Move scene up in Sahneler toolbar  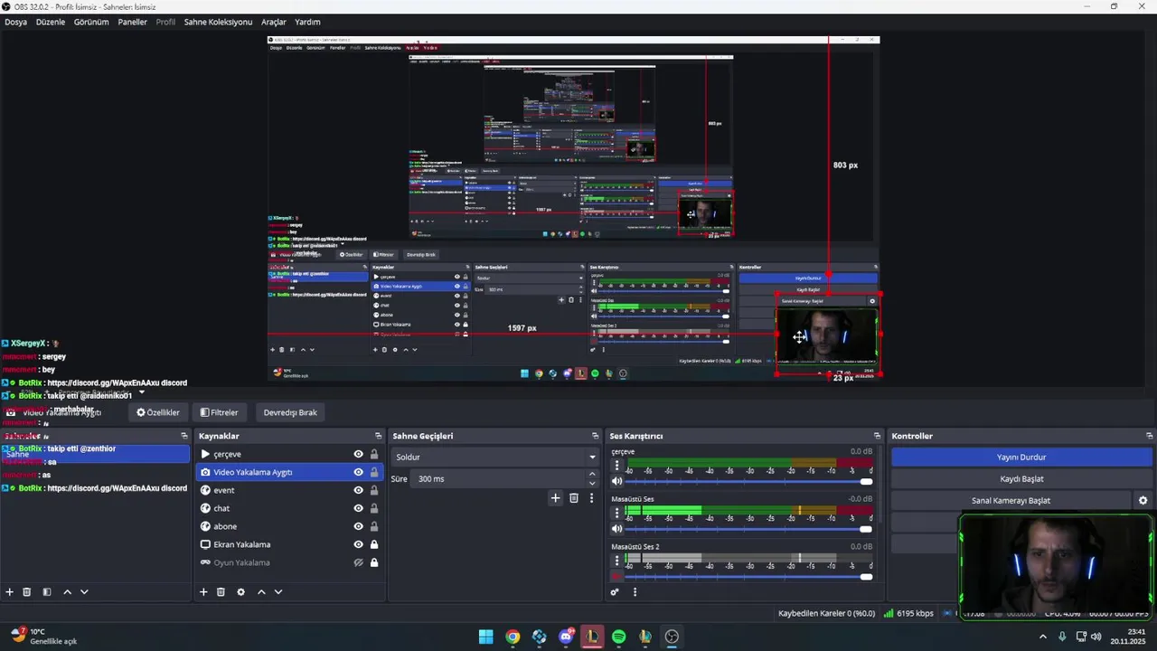coord(67,592)
